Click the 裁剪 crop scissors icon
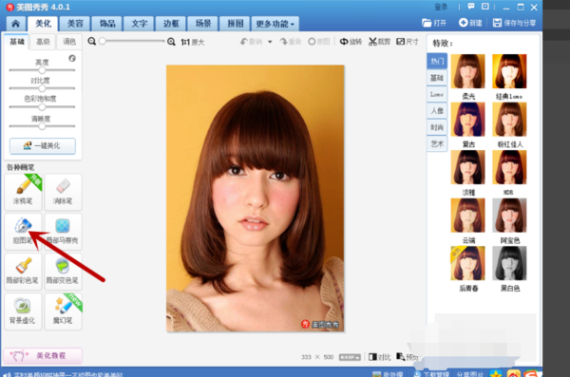Image resolution: width=570 pixels, height=377 pixels. click(x=372, y=42)
